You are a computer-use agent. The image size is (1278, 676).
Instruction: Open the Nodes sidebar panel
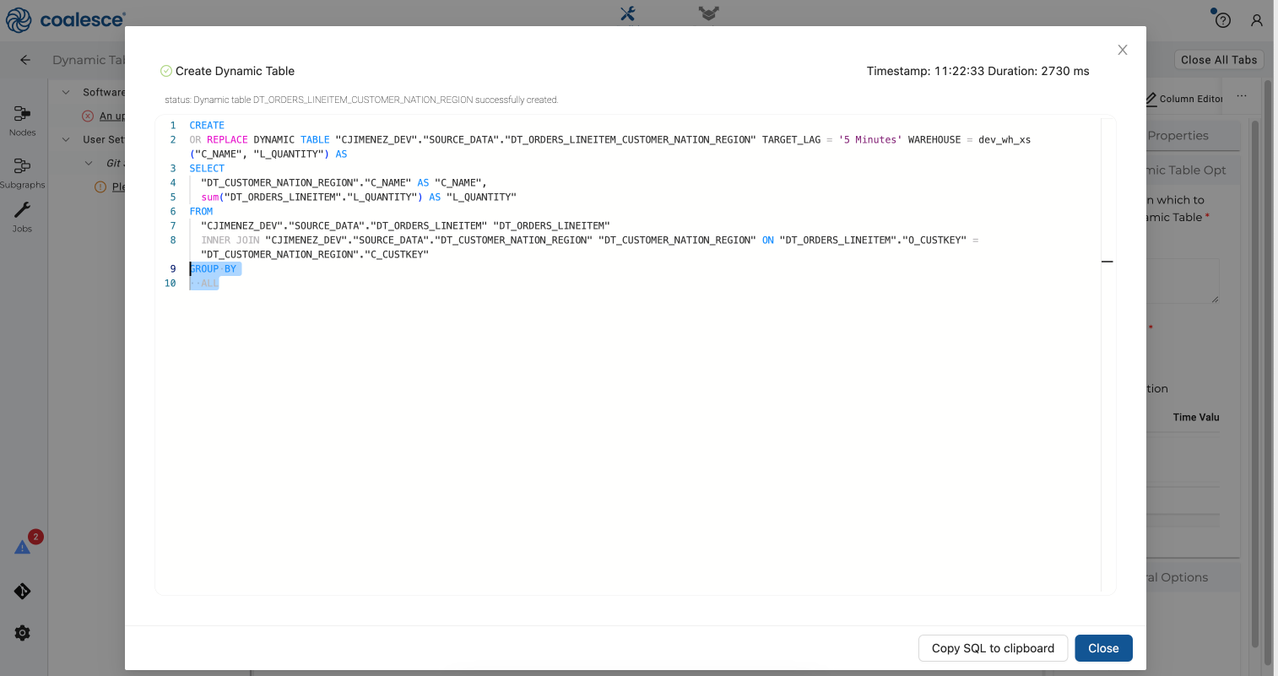23,120
